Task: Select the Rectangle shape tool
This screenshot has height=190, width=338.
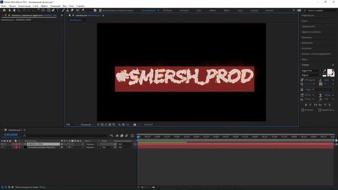Action: 49,10
